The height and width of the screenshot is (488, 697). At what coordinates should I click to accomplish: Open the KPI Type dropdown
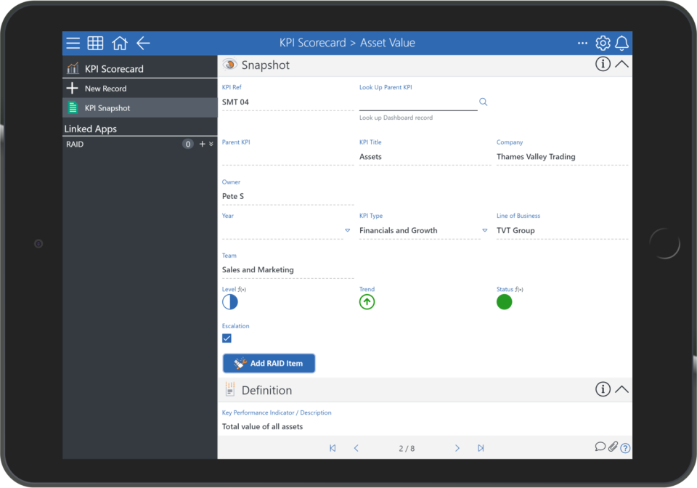coord(484,229)
